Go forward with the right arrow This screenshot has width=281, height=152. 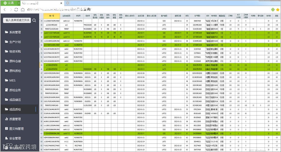(11, 9)
